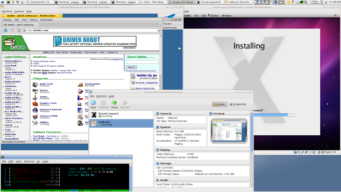Click the text editor launcher in top panel

pyautogui.click(x=13, y=2)
